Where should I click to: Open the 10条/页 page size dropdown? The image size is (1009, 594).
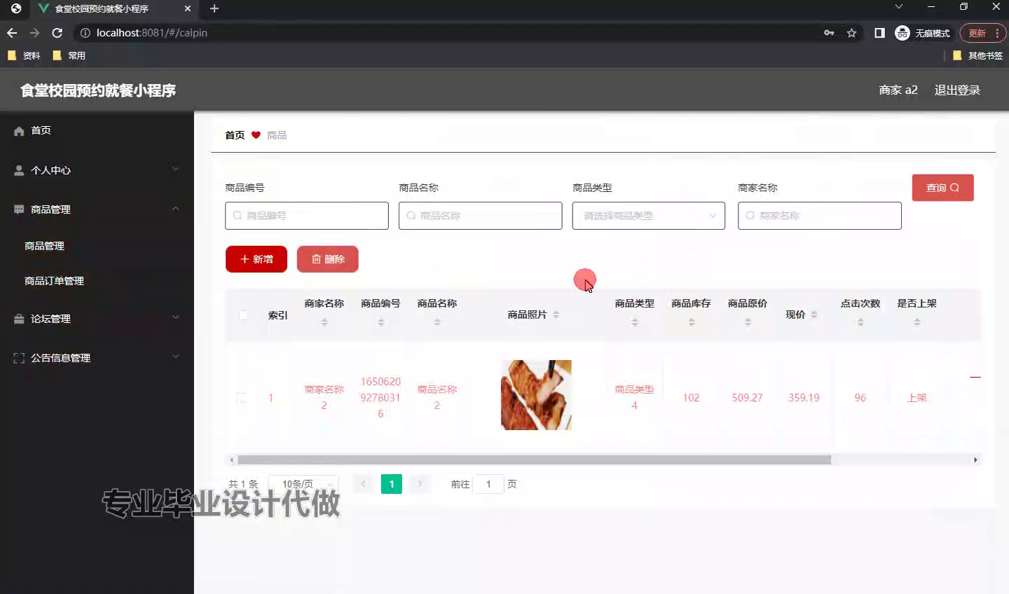click(x=303, y=484)
